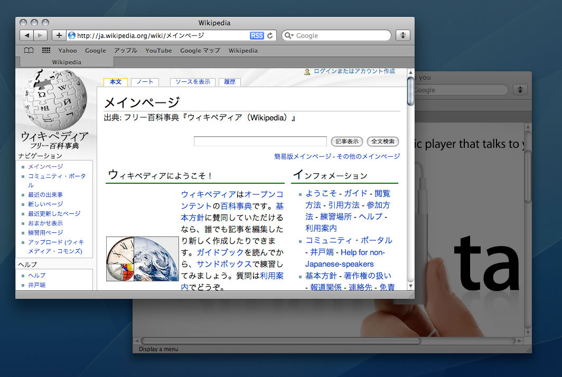Click the up arrow of the Wikipedia window's scrollbar

pos(411,72)
